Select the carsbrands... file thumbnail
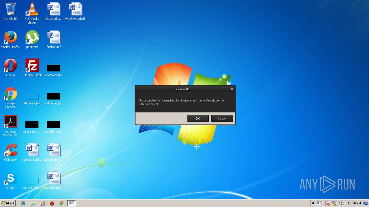The image size is (369, 207). (x=32, y=127)
